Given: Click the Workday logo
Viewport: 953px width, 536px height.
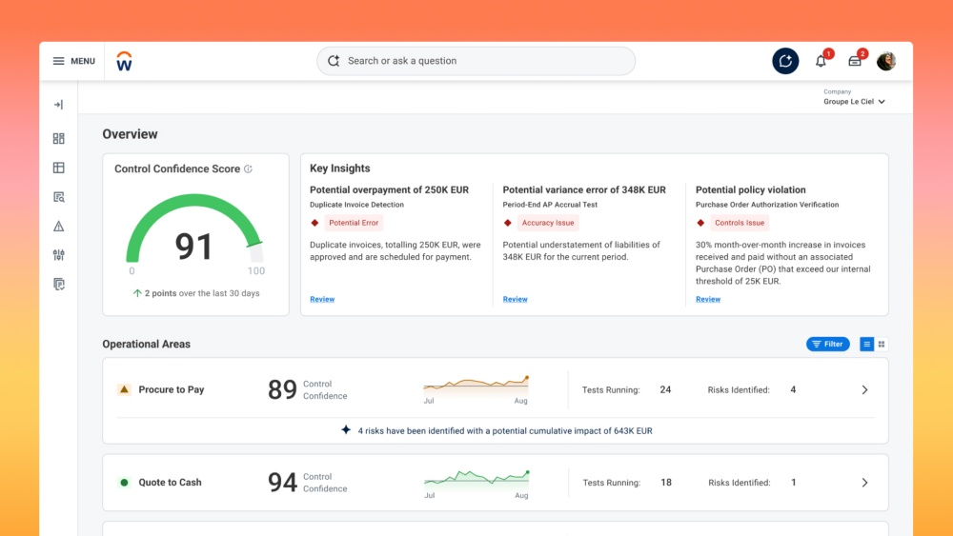Looking at the screenshot, I should (124, 61).
